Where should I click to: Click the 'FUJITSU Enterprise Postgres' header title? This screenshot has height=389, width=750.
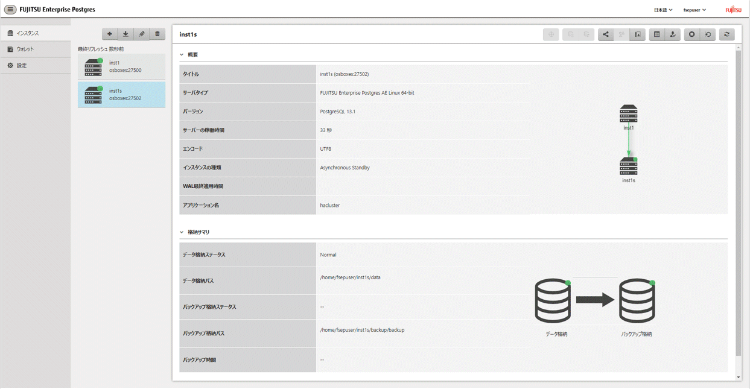[x=57, y=10]
